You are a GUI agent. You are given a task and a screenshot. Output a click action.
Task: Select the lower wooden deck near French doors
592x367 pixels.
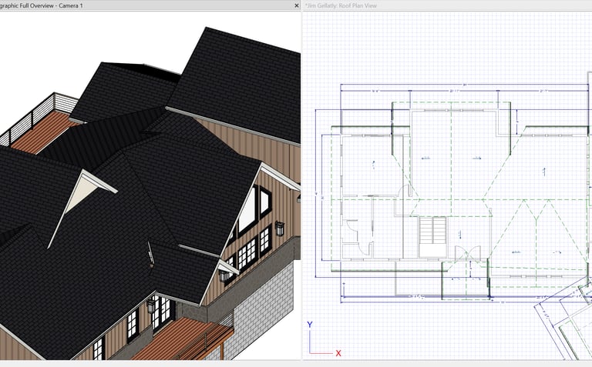(x=181, y=339)
